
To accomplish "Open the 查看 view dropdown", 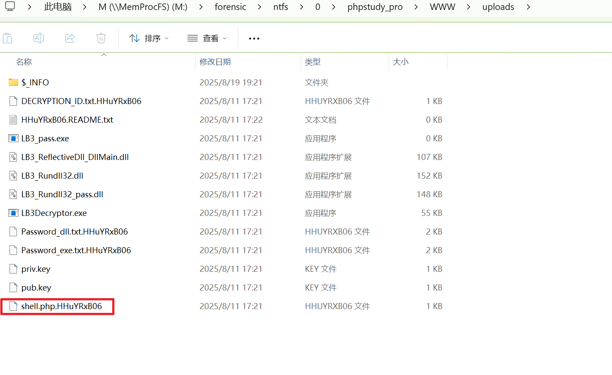I will [x=207, y=39].
